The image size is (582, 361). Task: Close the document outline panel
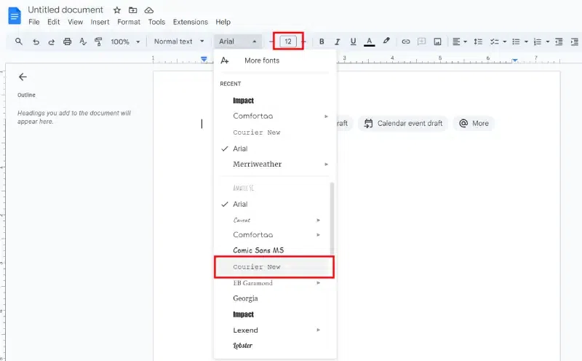pos(23,77)
